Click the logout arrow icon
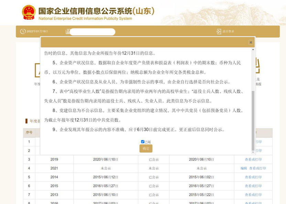 coord(219,32)
